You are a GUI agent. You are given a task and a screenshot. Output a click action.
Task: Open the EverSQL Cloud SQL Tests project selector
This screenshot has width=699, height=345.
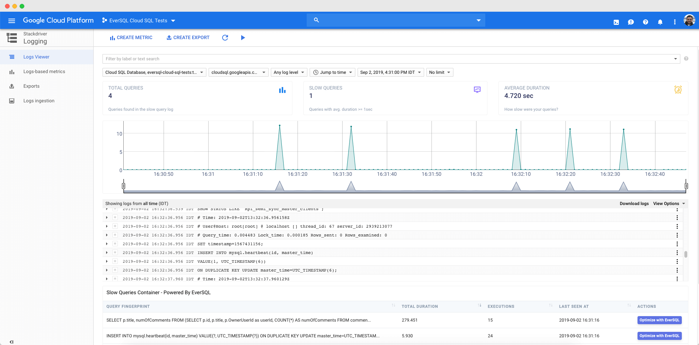tap(139, 20)
